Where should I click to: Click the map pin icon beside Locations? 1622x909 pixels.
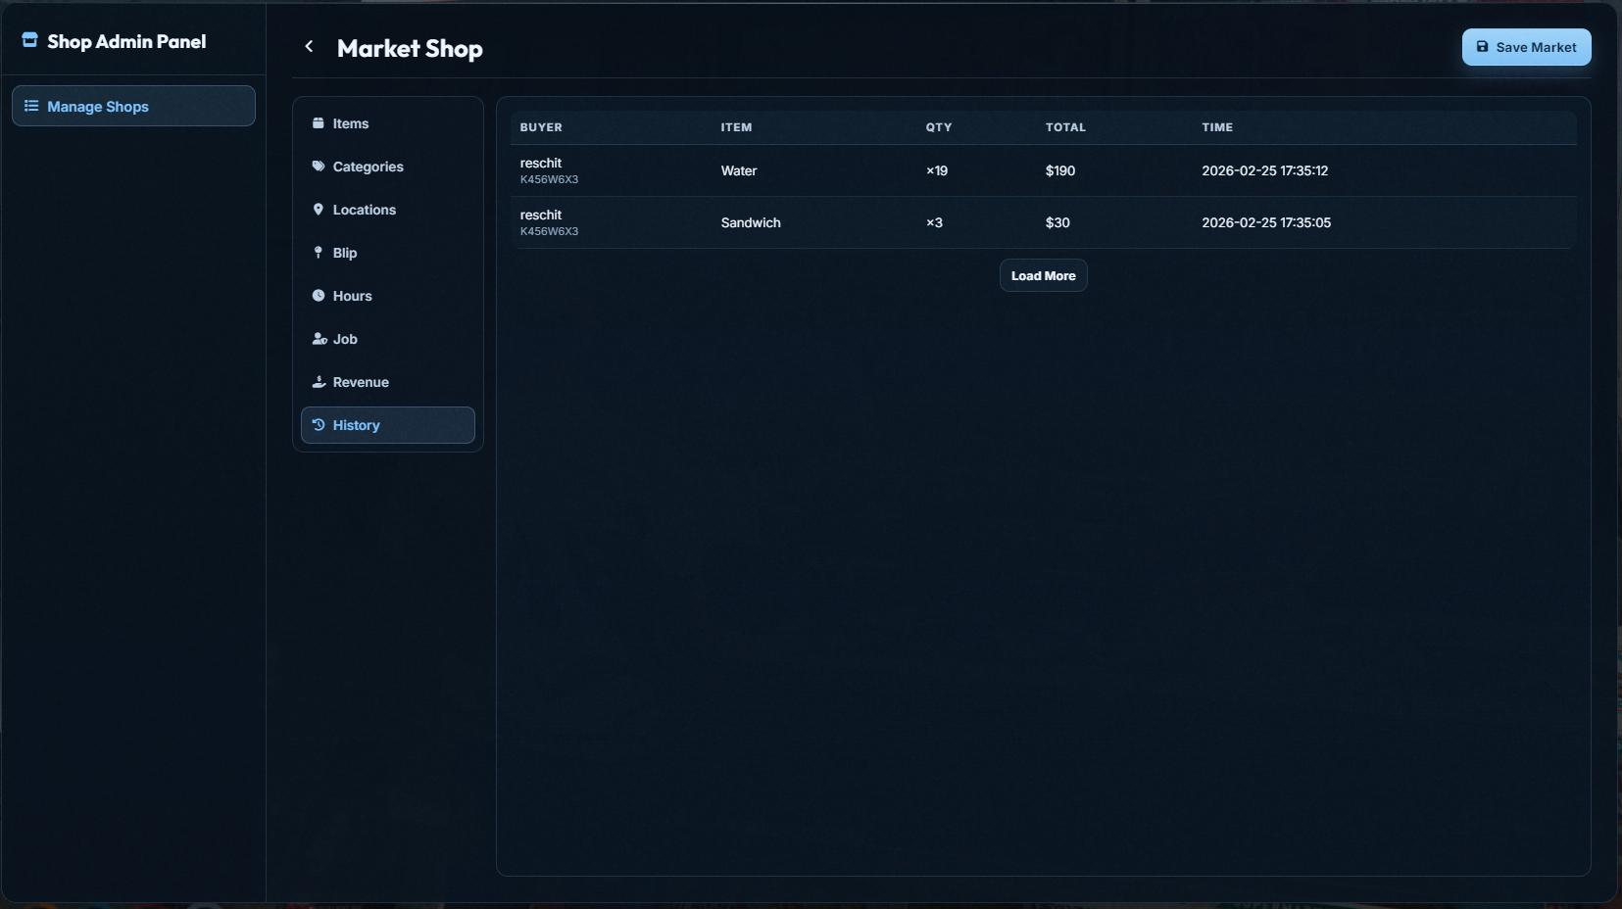click(x=318, y=210)
